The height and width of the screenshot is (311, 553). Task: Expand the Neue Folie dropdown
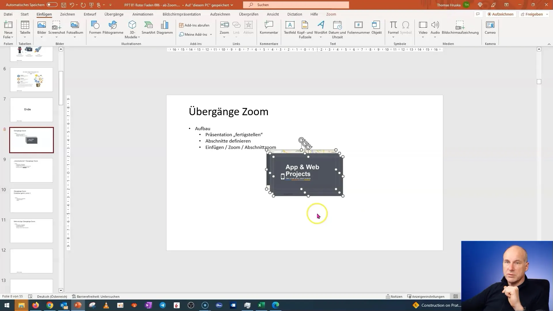coord(8,37)
